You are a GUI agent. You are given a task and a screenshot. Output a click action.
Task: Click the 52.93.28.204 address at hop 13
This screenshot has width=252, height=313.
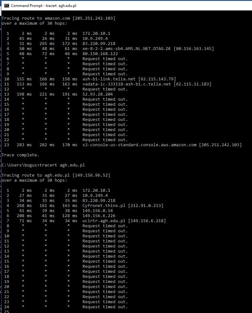[x=98, y=94]
